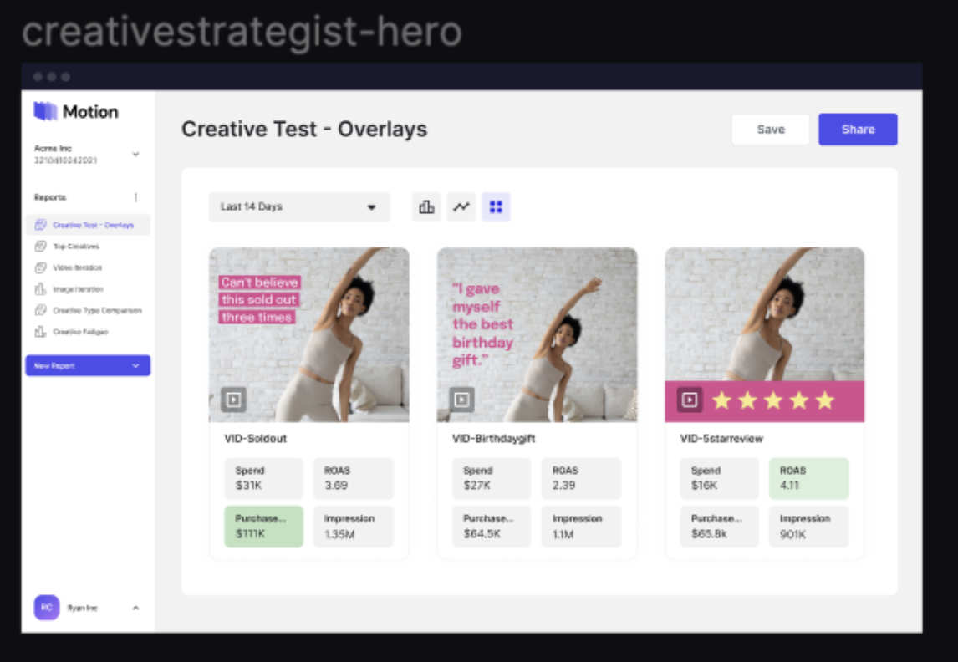Click play icon on VID-Birthdaygift thumbnail

coord(461,400)
